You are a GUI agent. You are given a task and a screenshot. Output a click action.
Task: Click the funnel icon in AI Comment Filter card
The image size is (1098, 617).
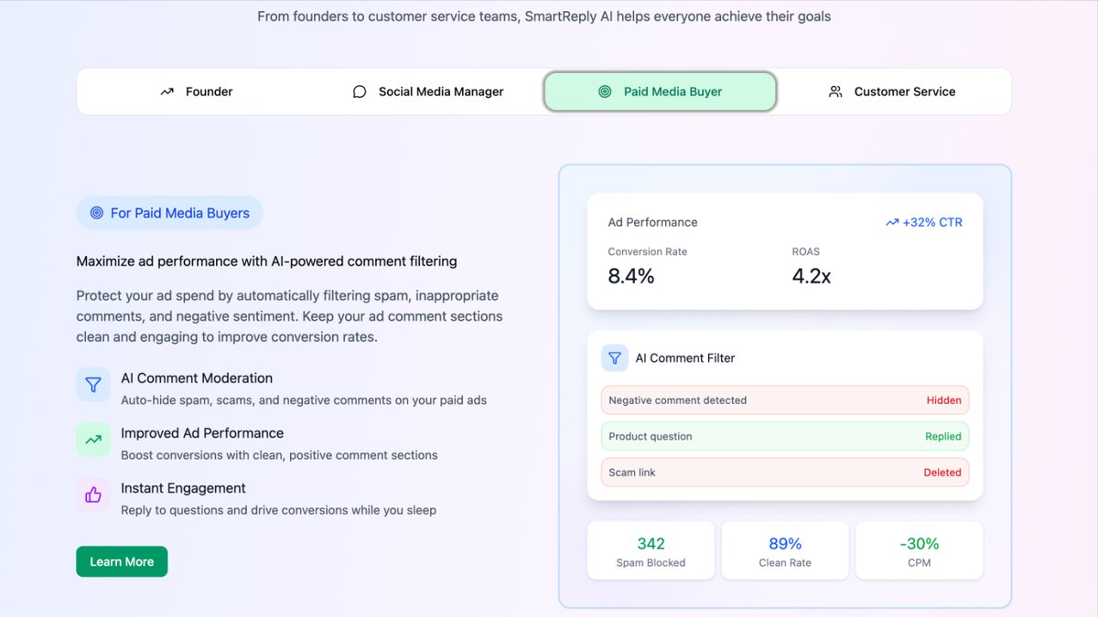tap(615, 358)
